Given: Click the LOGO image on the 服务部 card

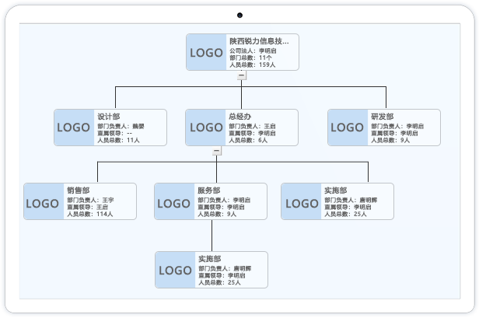Looking at the screenshot, I should point(174,201).
